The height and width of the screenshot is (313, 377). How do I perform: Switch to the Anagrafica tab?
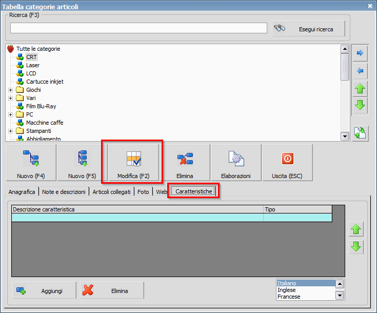tap(22, 192)
